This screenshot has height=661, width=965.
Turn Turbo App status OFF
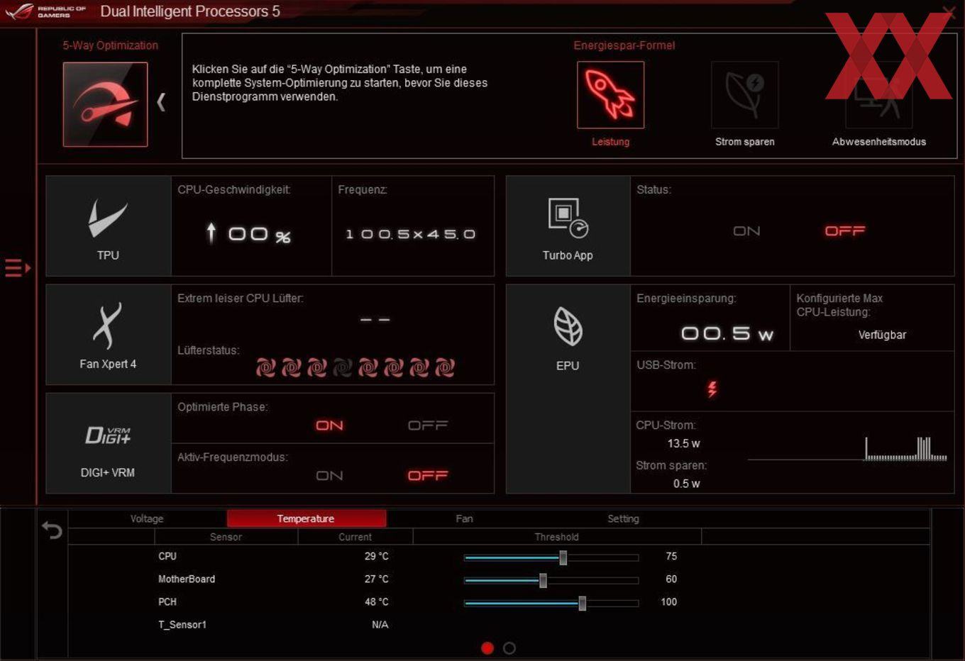point(844,231)
